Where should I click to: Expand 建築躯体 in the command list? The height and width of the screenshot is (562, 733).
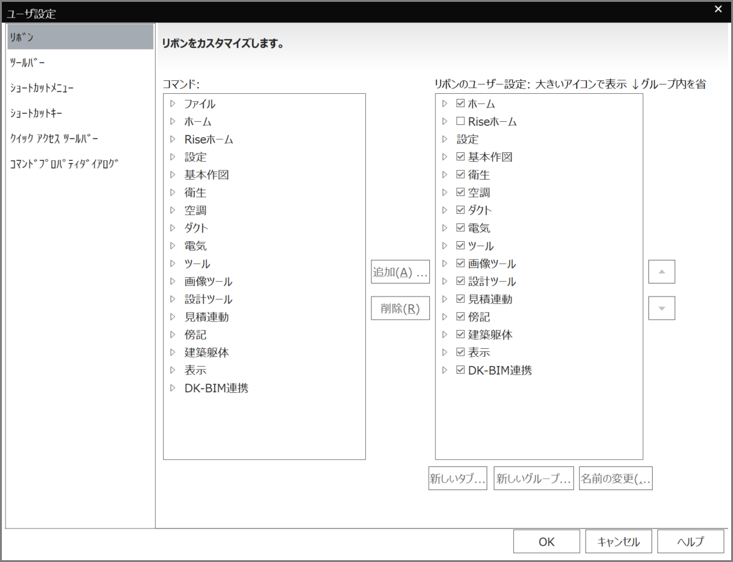[x=173, y=352]
